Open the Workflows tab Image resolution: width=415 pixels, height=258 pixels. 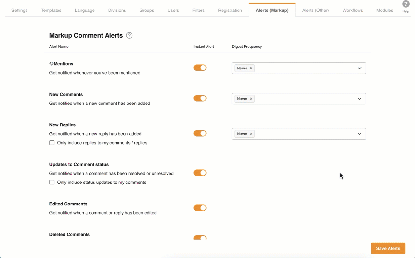(x=352, y=10)
